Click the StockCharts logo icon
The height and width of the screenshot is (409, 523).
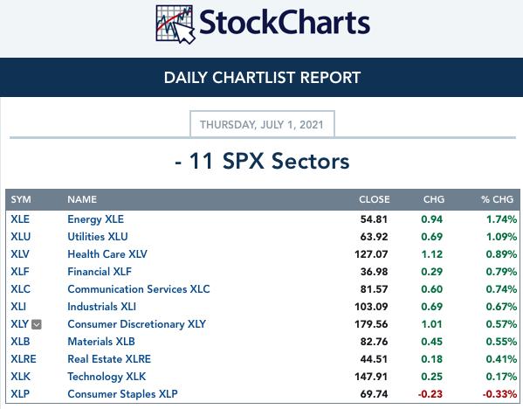tap(175, 24)
